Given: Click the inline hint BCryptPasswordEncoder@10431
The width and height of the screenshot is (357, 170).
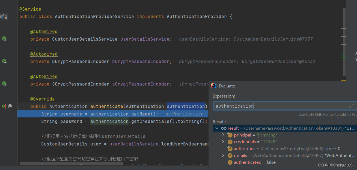Looking at the screenshot, I should click(x=279, y=62).
